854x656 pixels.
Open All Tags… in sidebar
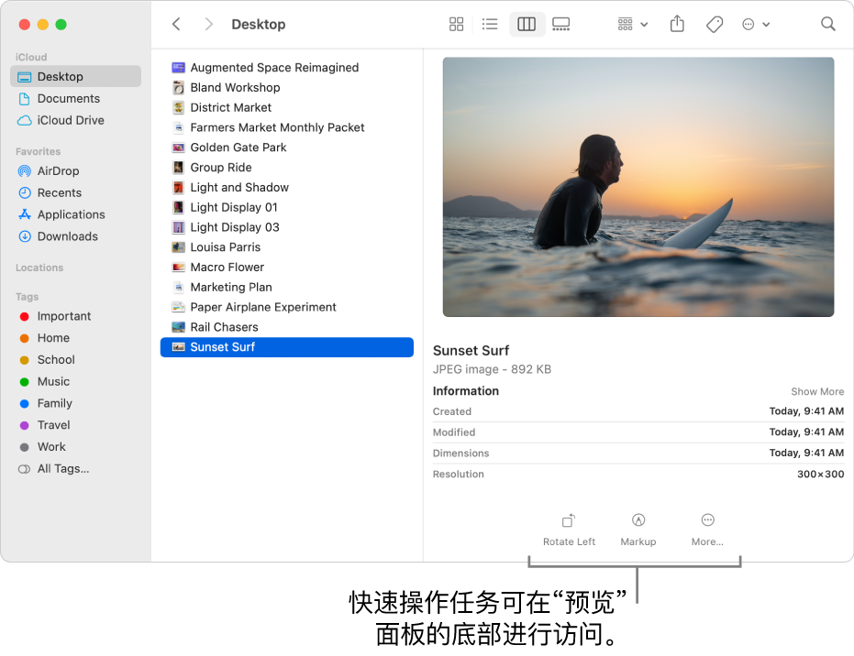[76, 468]
